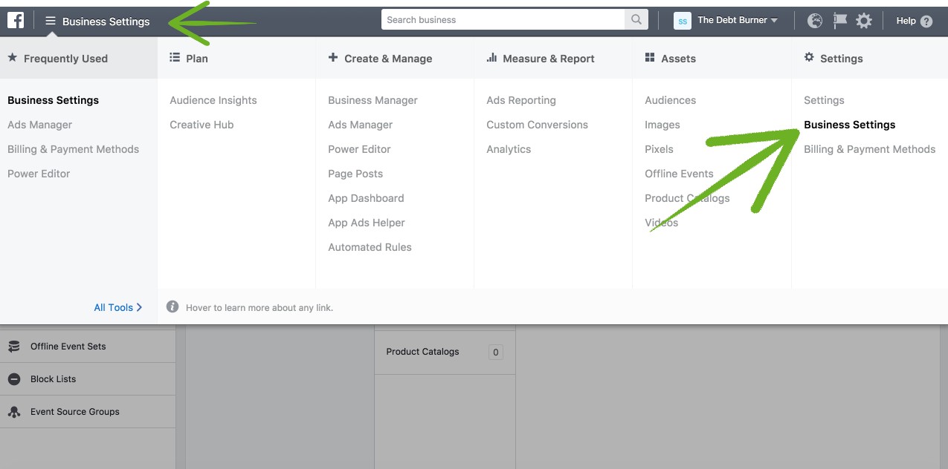Select Offline Event Sets in sidebar
This screenshot has width=948, height=469.
pos(88,347)
